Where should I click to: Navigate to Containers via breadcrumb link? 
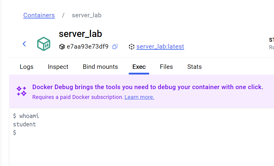tap(39, 15)
